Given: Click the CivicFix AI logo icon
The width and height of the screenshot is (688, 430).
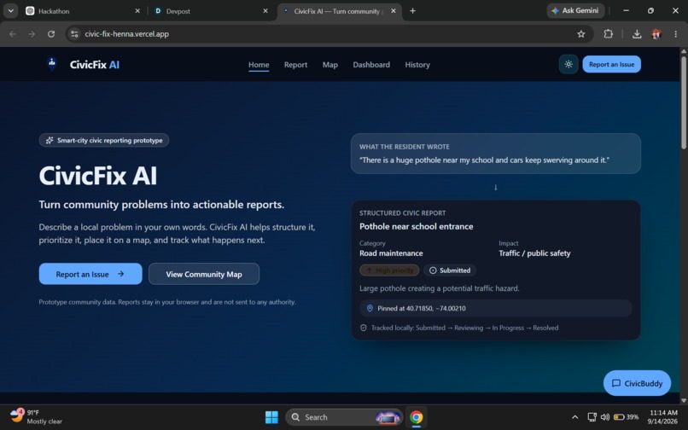Looking at the screenshot, I should coord(52,64).
